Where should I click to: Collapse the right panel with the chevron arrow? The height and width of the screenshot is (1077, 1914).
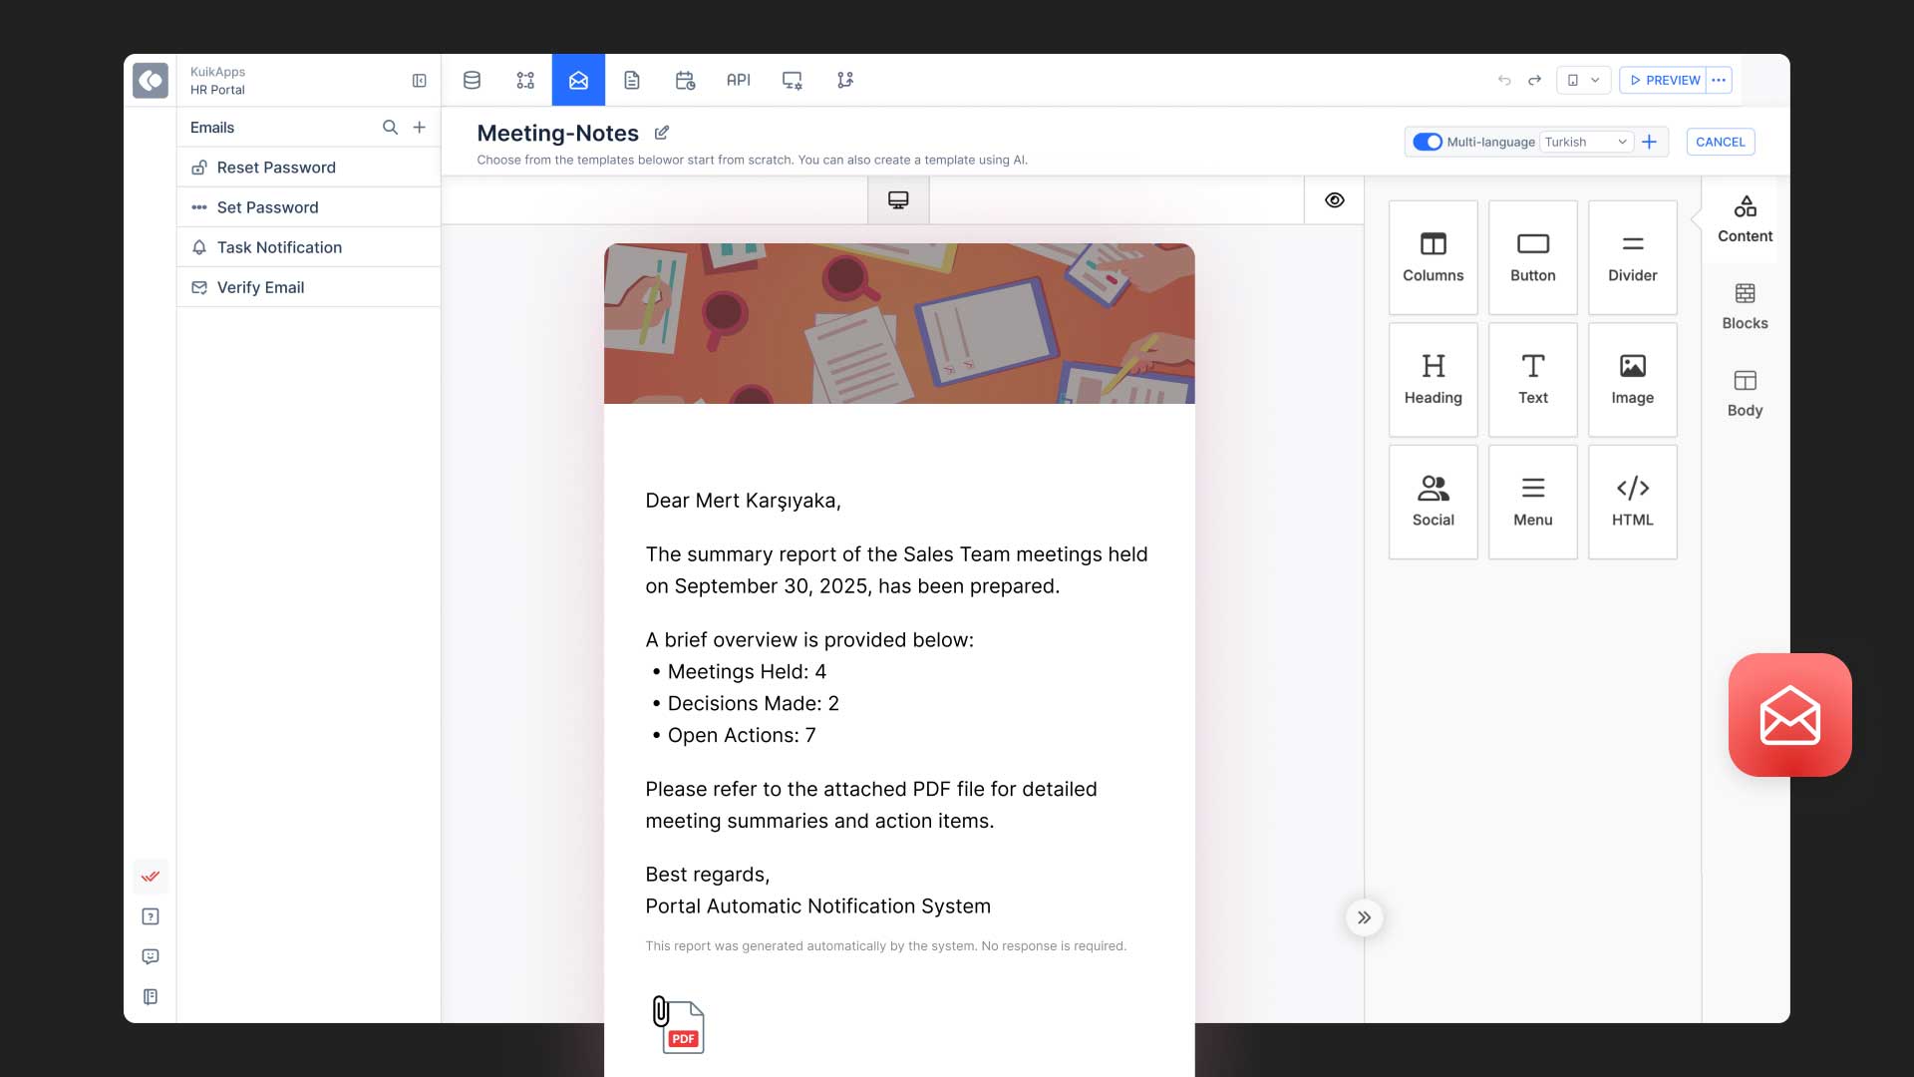(1364, 917)
